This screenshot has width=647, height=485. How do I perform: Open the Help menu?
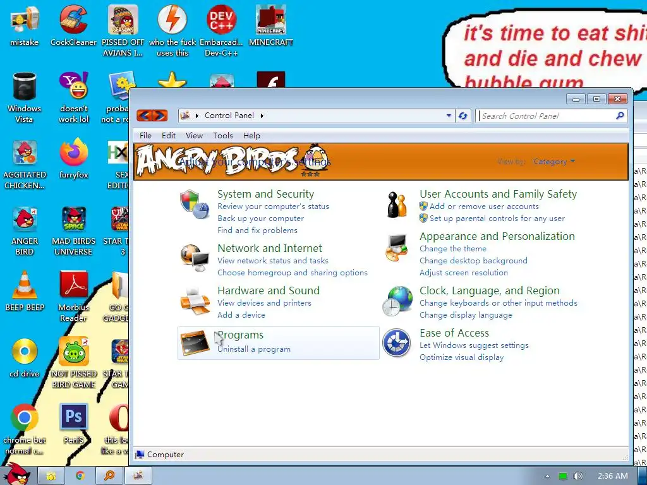point(251,136)
